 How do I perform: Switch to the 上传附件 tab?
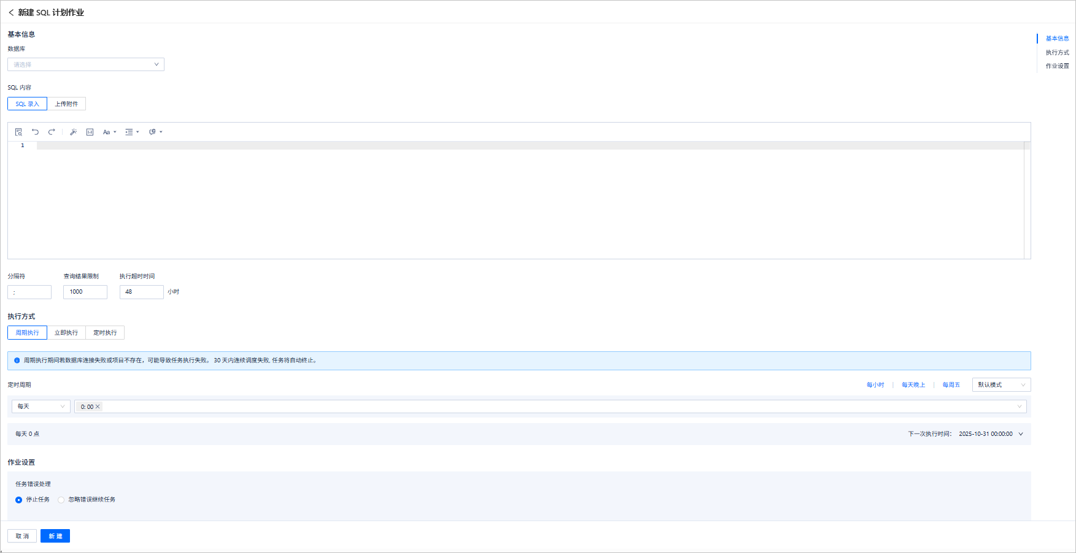coord(66,104)
